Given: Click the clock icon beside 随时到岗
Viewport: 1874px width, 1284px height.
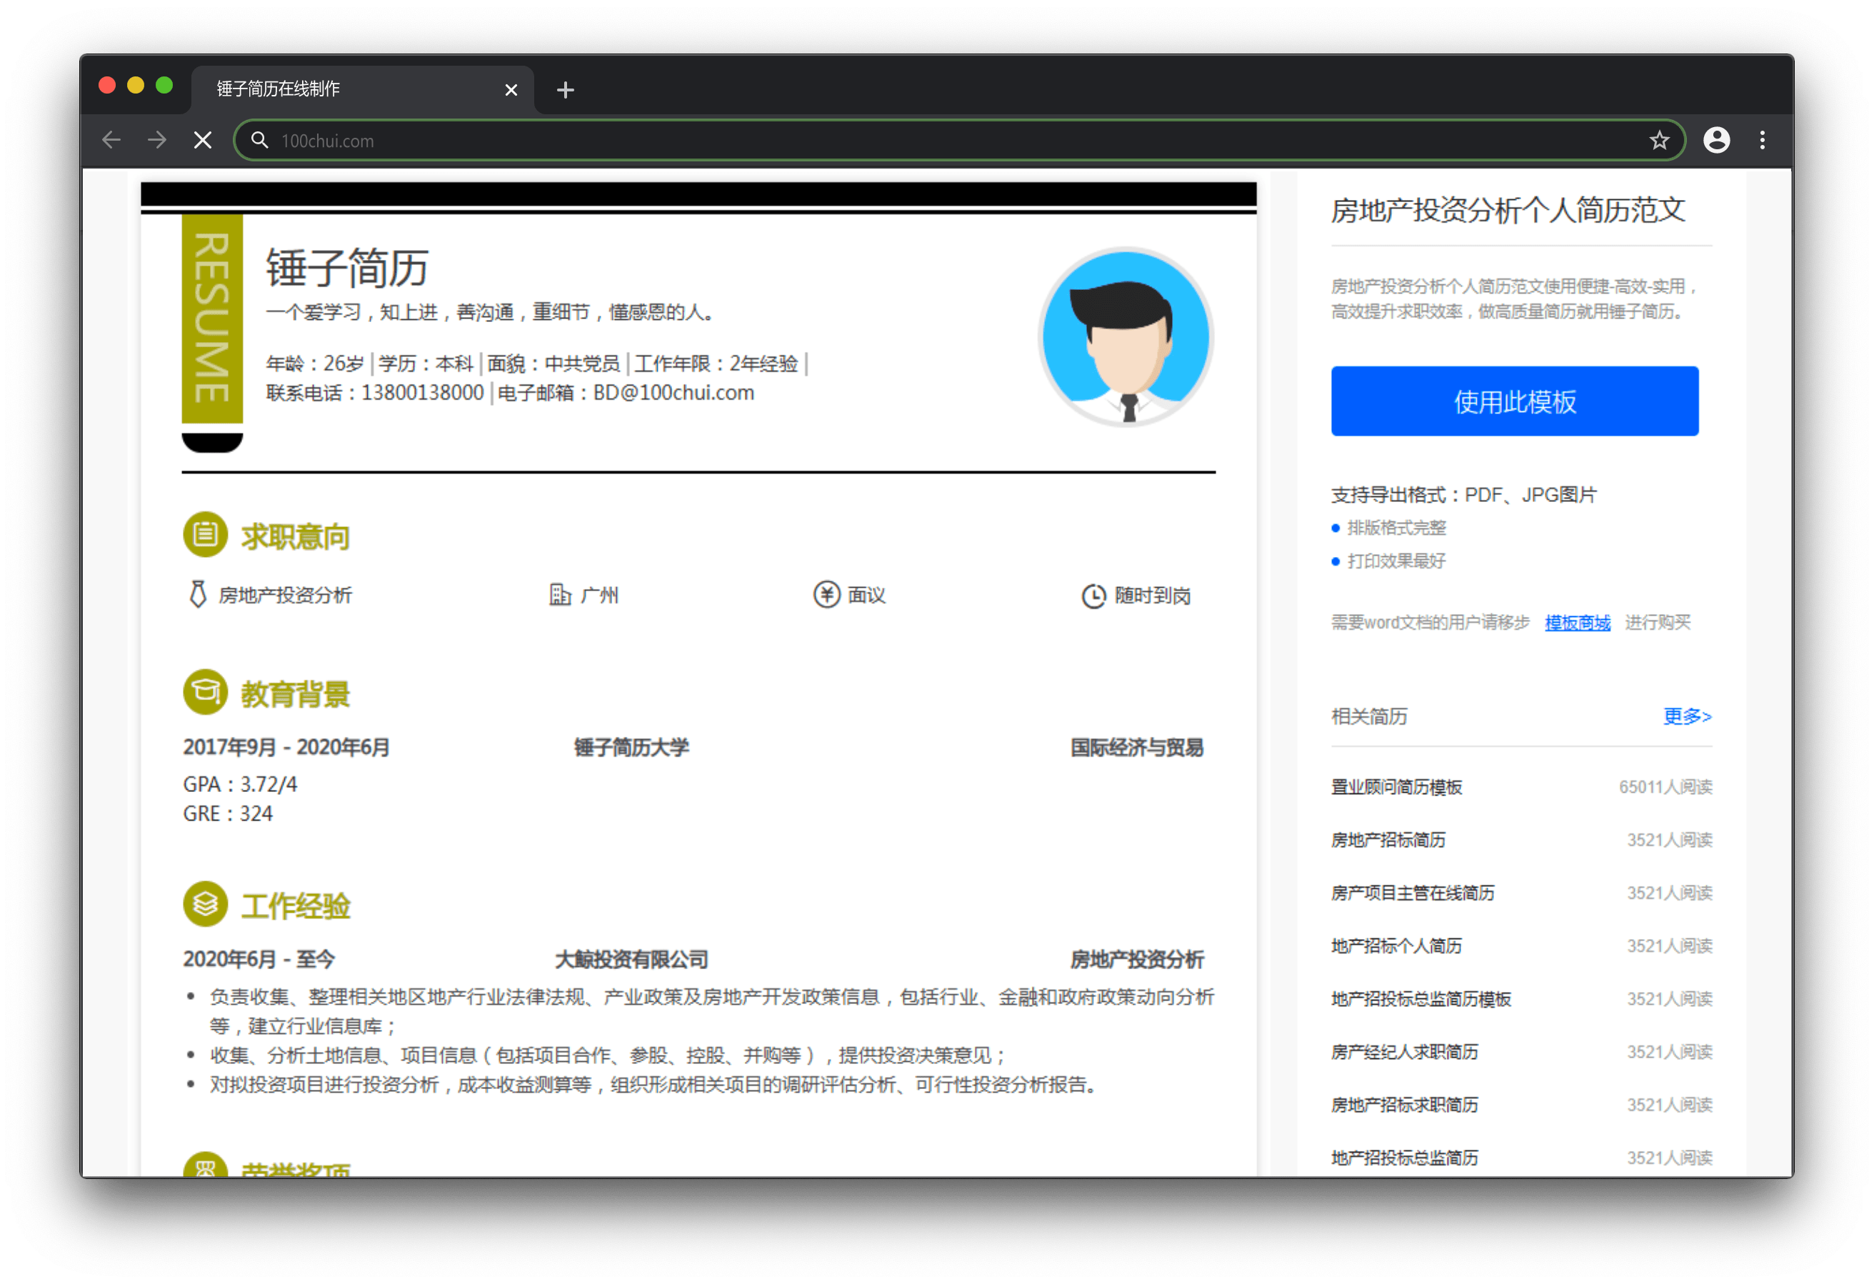Looking at the screenshot, I should tap(1093, 596).
